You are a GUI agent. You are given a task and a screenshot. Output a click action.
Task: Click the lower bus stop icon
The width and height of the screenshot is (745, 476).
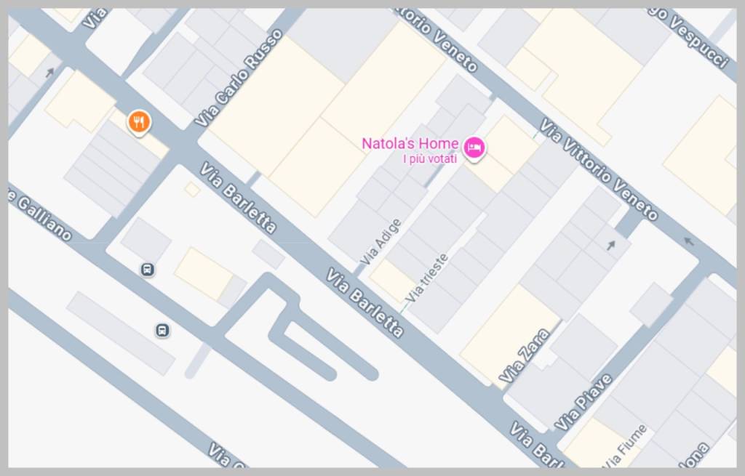click(x=162, y=330)
